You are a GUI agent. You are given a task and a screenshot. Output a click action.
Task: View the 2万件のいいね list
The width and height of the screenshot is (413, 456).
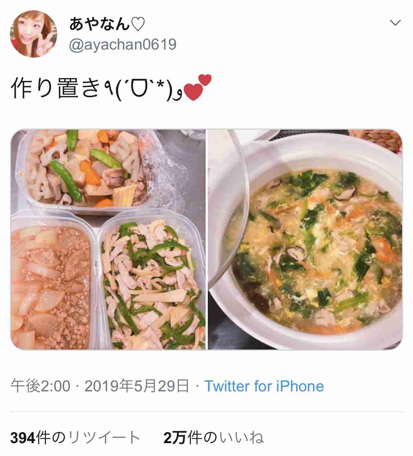[214, 438]
